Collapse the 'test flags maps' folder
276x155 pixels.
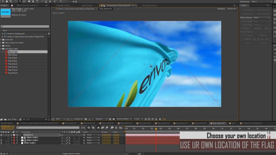(x=1, y=49)
